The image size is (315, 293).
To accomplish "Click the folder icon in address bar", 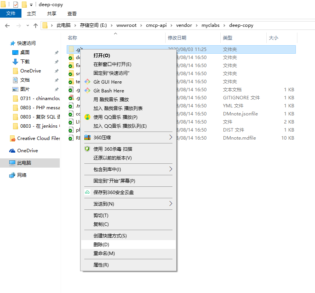I will click(x=45, y=25).
